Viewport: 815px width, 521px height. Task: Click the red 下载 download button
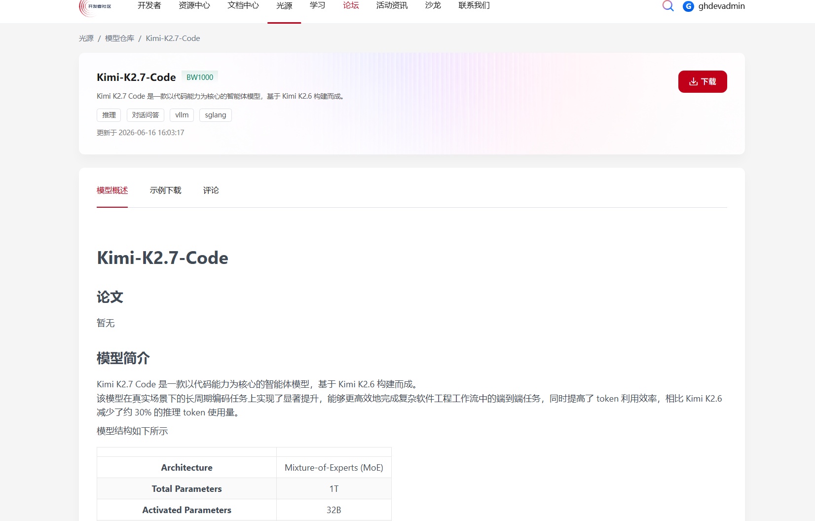(x=703, y=81)
